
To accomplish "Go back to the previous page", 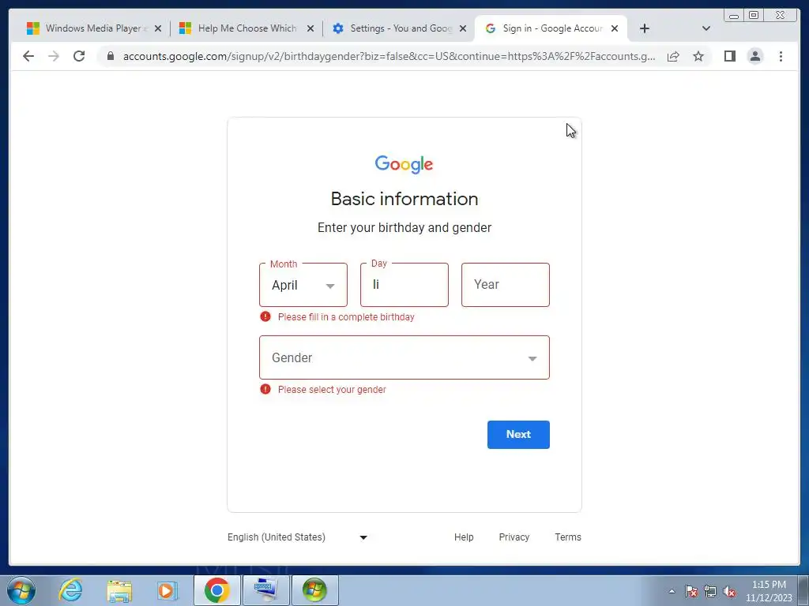I will pos(28,56).
